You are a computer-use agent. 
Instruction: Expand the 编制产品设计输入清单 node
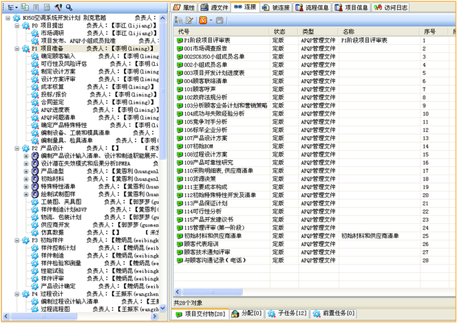tap(26, 156)
